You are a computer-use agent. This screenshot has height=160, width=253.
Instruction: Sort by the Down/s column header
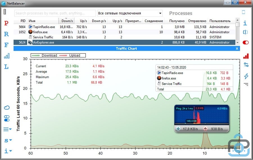[x=66, y=21]
